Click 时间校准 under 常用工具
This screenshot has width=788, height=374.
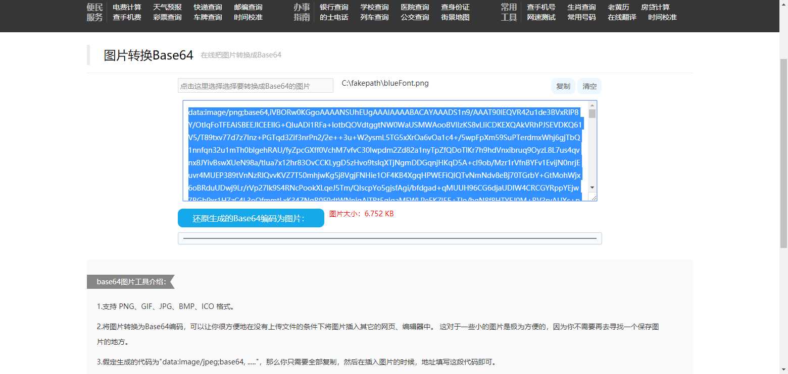[662, 17]
